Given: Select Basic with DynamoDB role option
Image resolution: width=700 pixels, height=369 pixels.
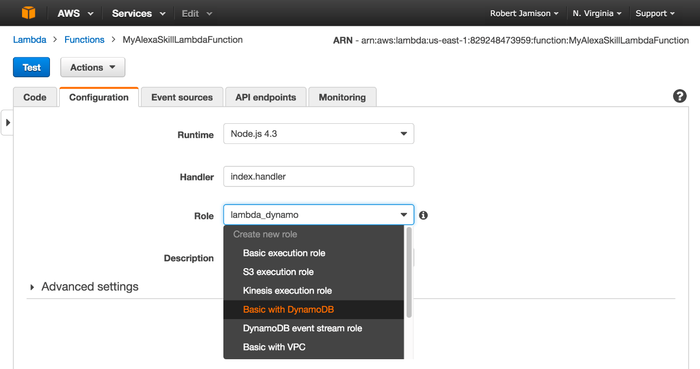Looking at the screenshot, I should pyautogui.click(x=288, y=309).
